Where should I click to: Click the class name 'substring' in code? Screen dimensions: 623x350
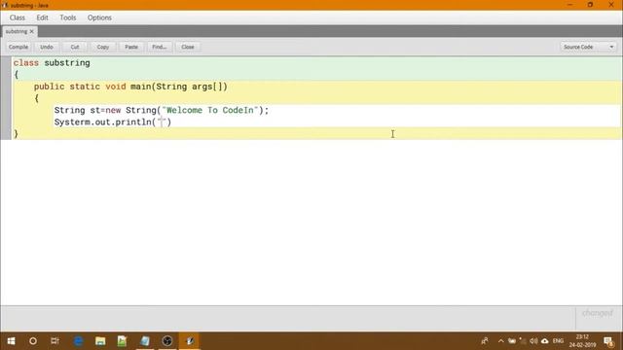pyautogui.click(x=67, y=63)
